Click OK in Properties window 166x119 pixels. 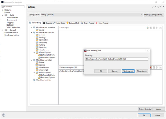(144, 115)
